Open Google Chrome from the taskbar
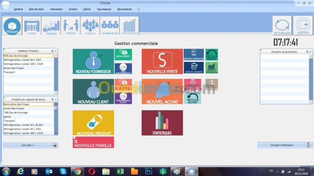Screen dimensions: 314x176 [77, 172]
